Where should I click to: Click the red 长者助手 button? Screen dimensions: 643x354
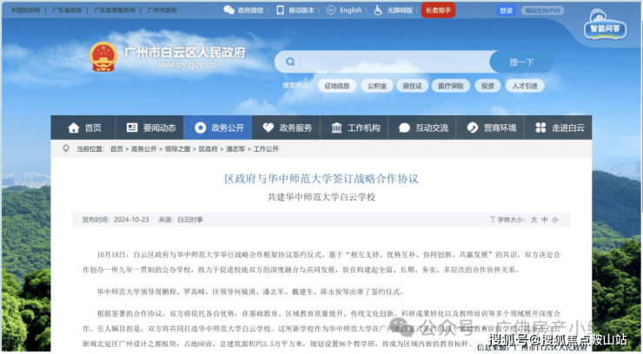click(438, 10)
